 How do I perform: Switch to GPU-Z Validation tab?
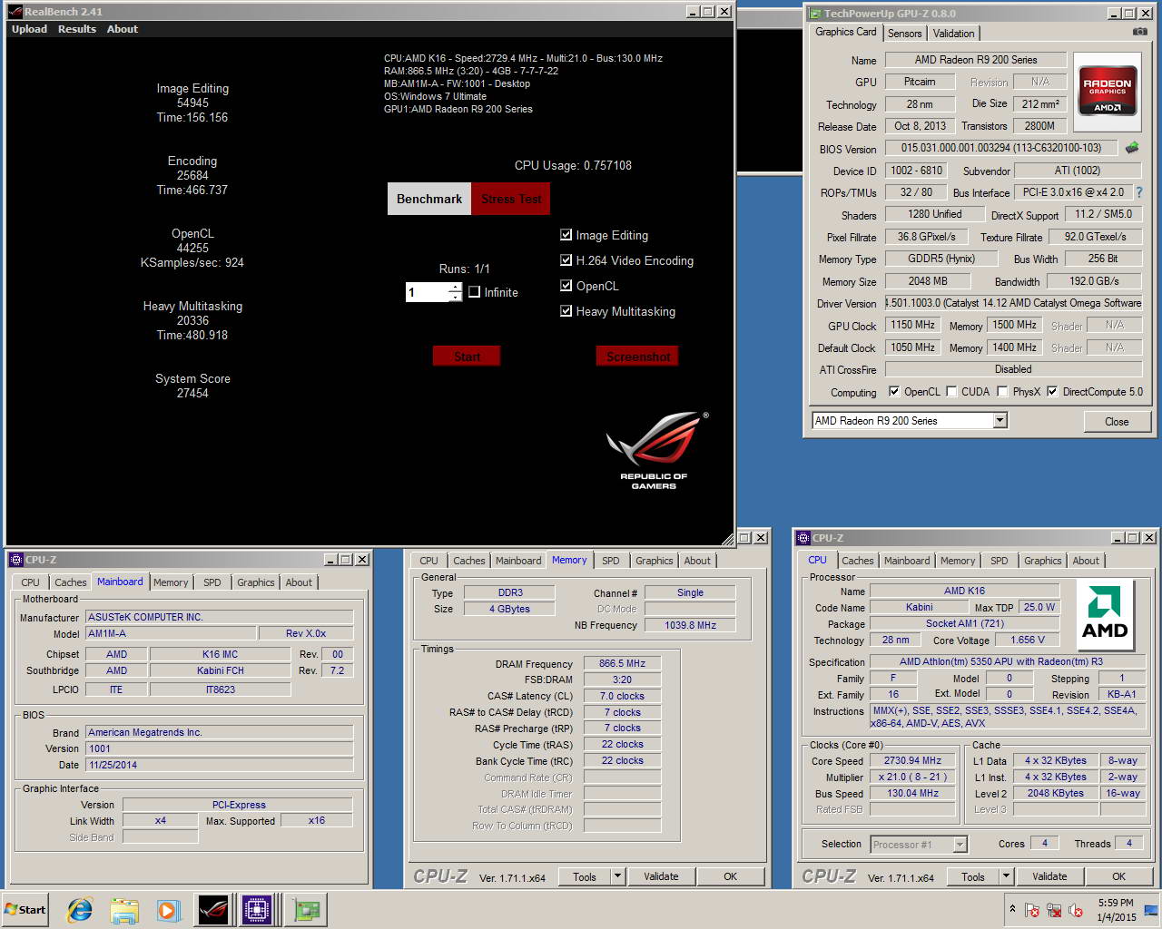(953, 34)
